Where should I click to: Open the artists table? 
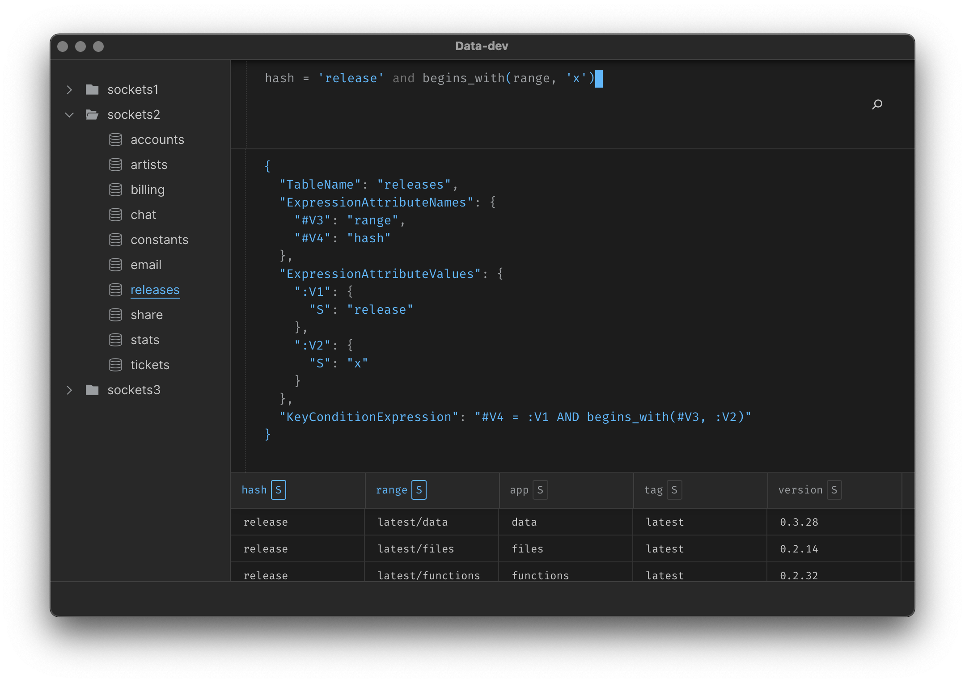(149, 165)
